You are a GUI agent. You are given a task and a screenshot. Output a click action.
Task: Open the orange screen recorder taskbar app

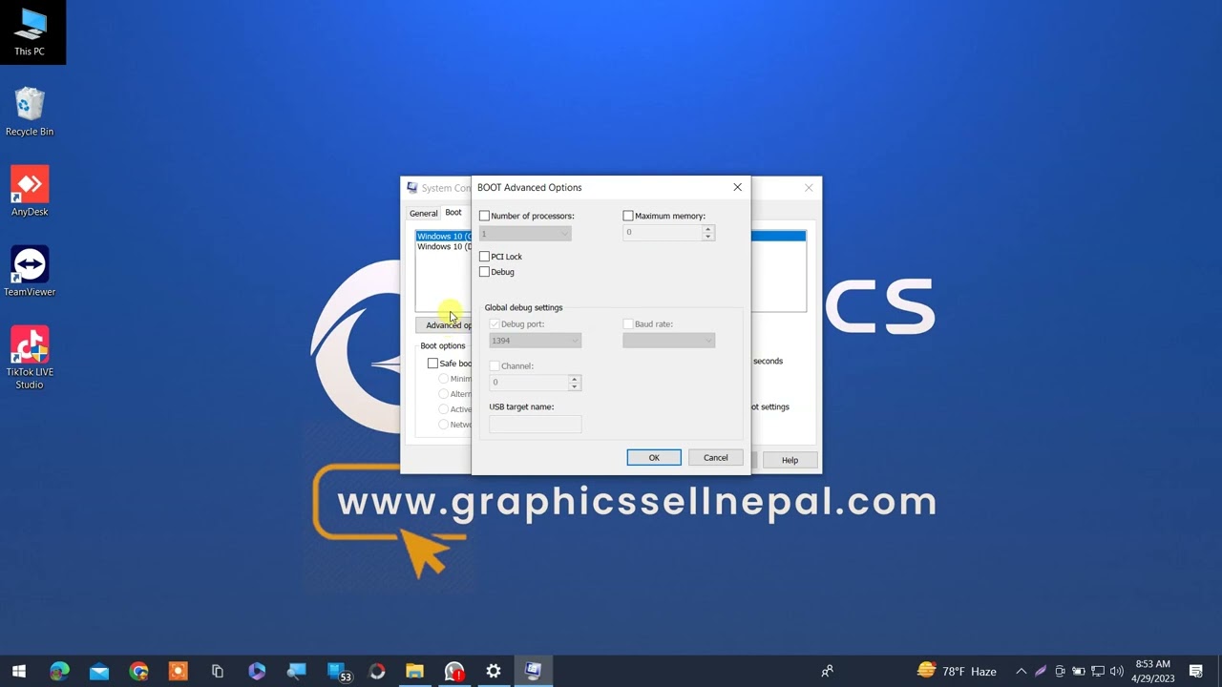pyautogui.click(x=179, y=672)
